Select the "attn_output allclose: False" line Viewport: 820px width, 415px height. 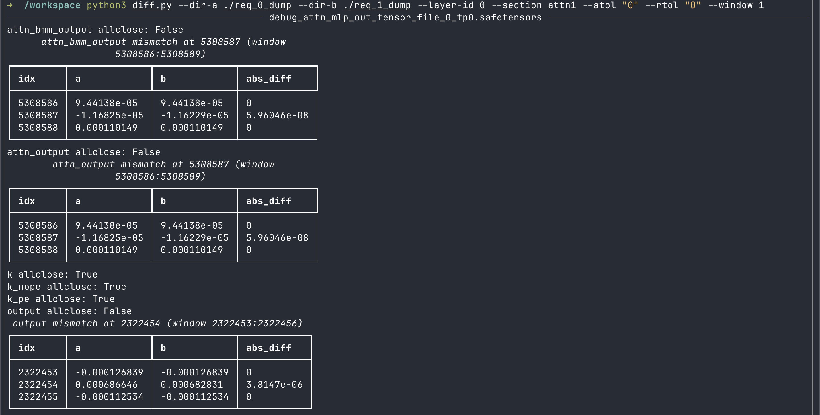click(x=83, y=152)
